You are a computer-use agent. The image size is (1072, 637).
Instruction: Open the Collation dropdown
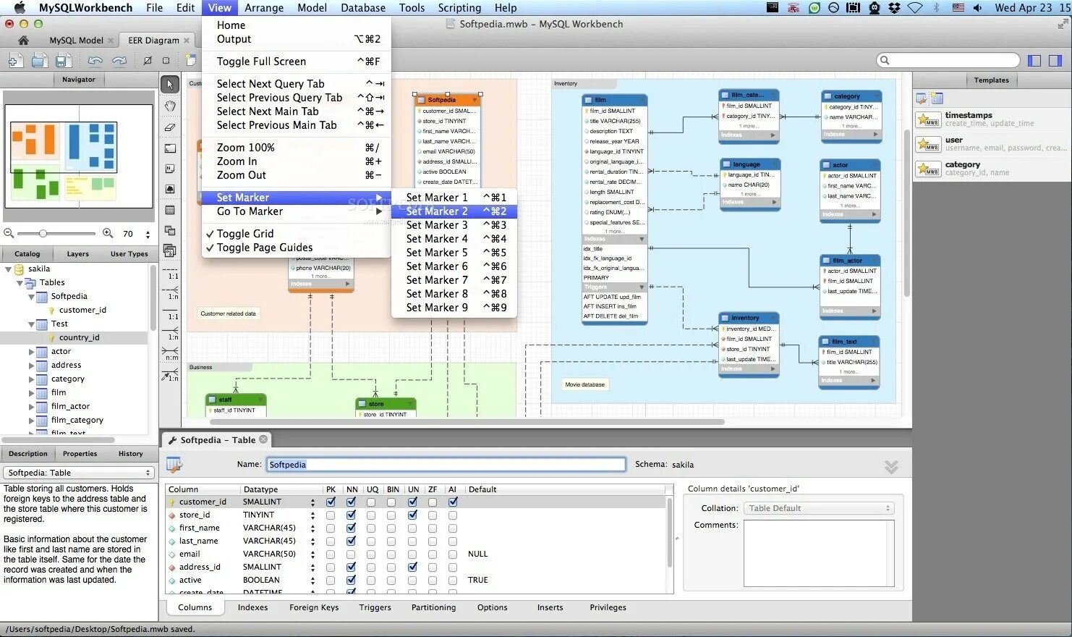click(x=819, y=508)
